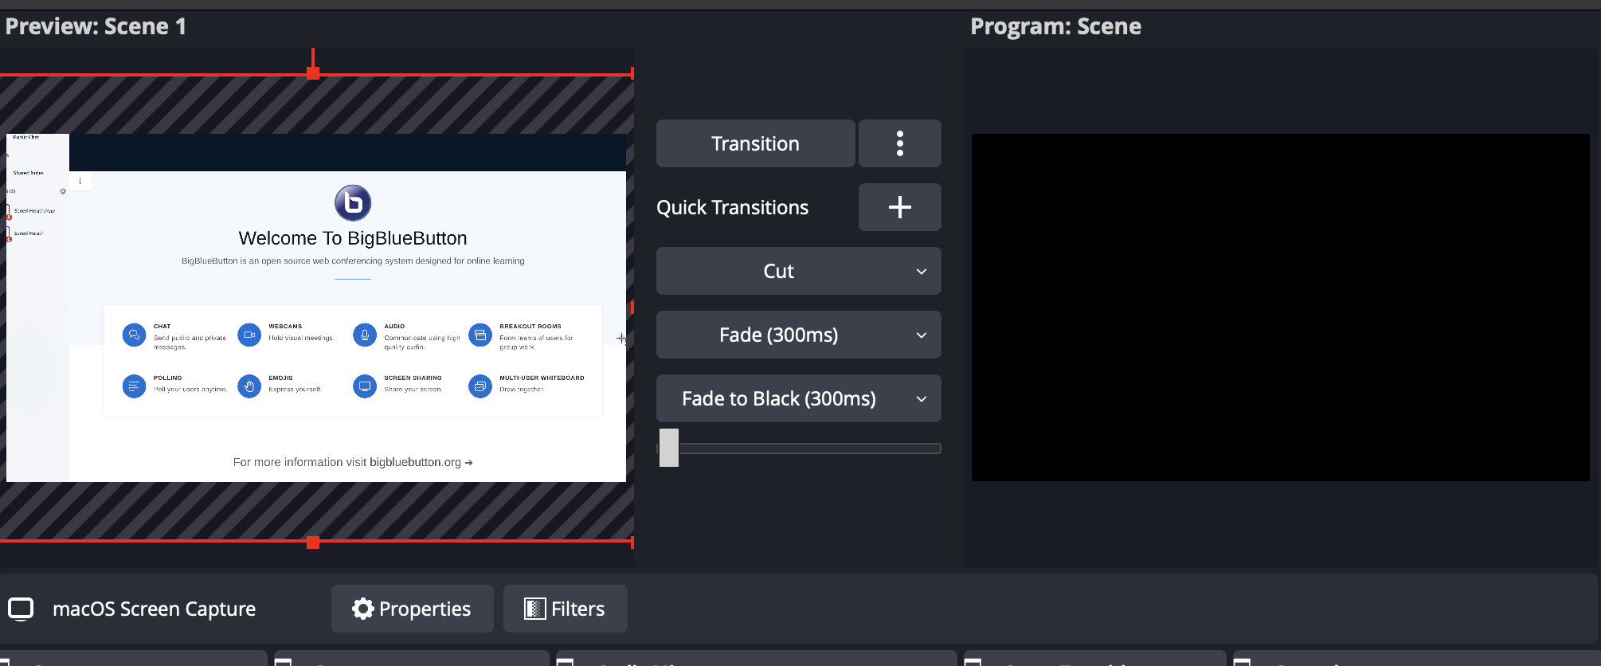
Task: Click the bigbluebutton.org link in preview
Action: point(421,462)
